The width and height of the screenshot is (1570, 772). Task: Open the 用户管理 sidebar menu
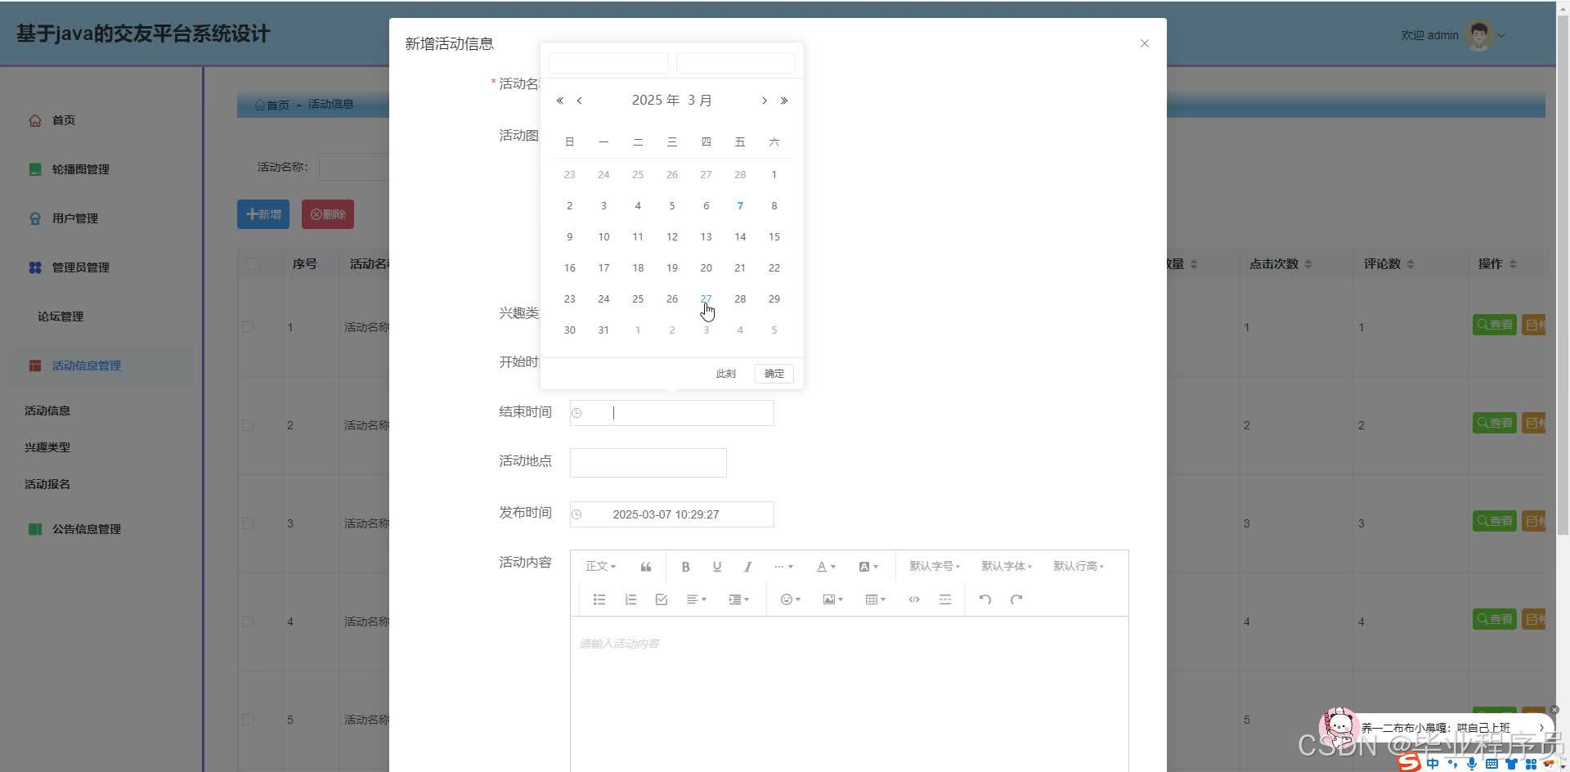click(x=78, y=218)
